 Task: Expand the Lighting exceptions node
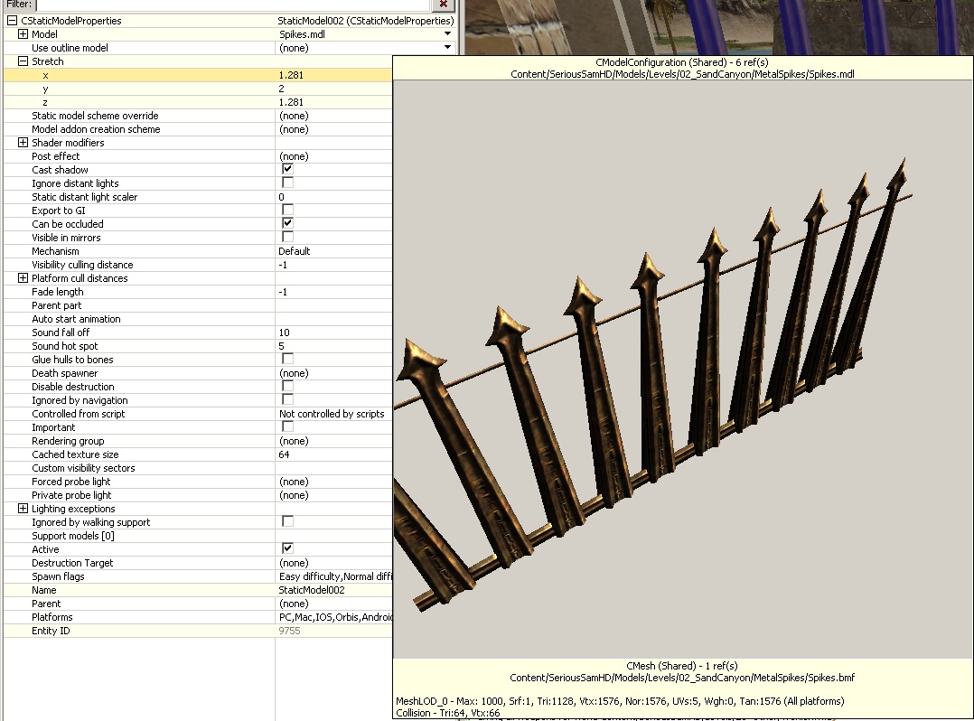pyautogui.click(x=23, y=509)
